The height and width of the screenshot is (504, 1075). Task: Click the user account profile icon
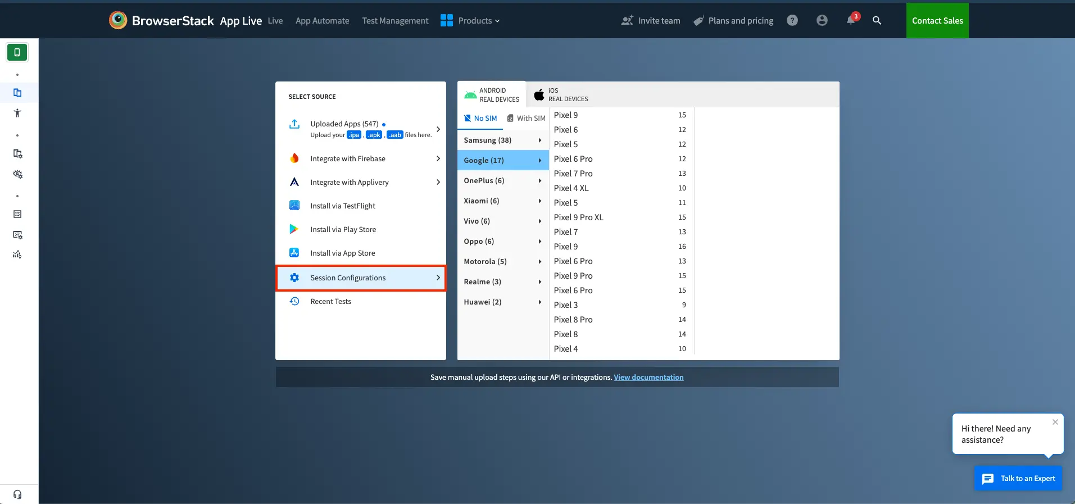click(822, 21)
